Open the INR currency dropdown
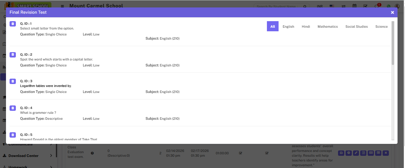Viewport: 405px width, 168px height. pos(320,6)
